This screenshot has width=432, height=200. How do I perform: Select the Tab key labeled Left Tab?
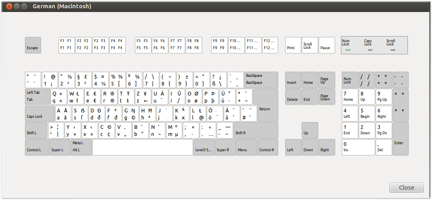pos(38,97)
